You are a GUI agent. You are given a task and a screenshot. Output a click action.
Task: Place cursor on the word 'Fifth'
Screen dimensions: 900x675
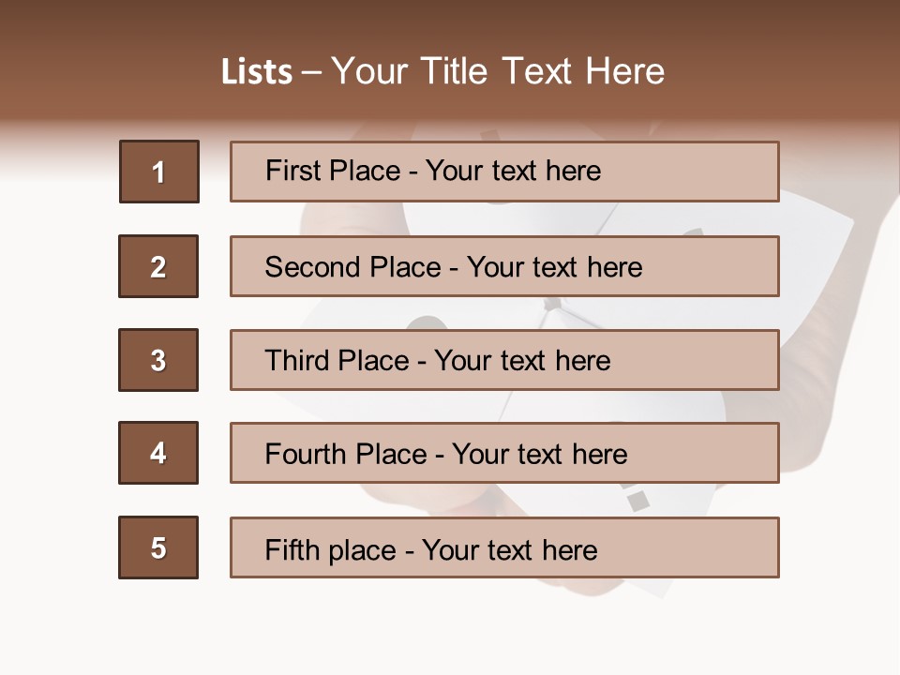[x=292, y=549]
